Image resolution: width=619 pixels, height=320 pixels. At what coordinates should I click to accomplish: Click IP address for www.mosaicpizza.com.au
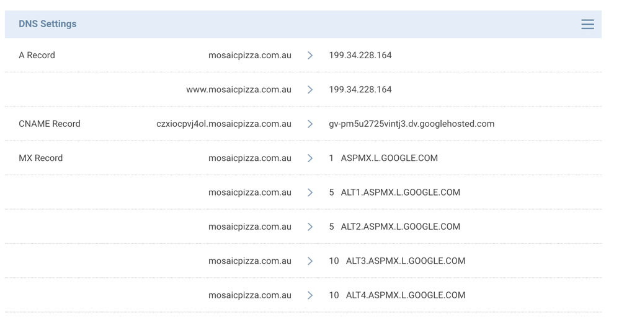360,90
